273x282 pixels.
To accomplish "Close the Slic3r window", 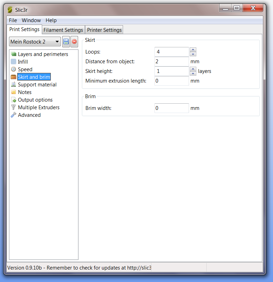I will pos(253,8).
